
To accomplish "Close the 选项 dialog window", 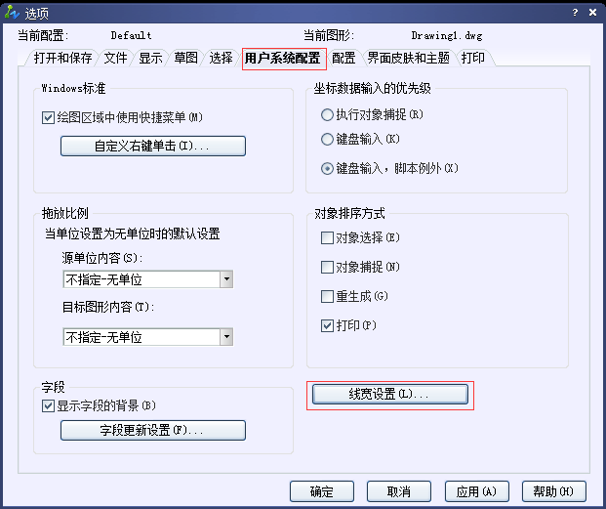I will (591, 13).
